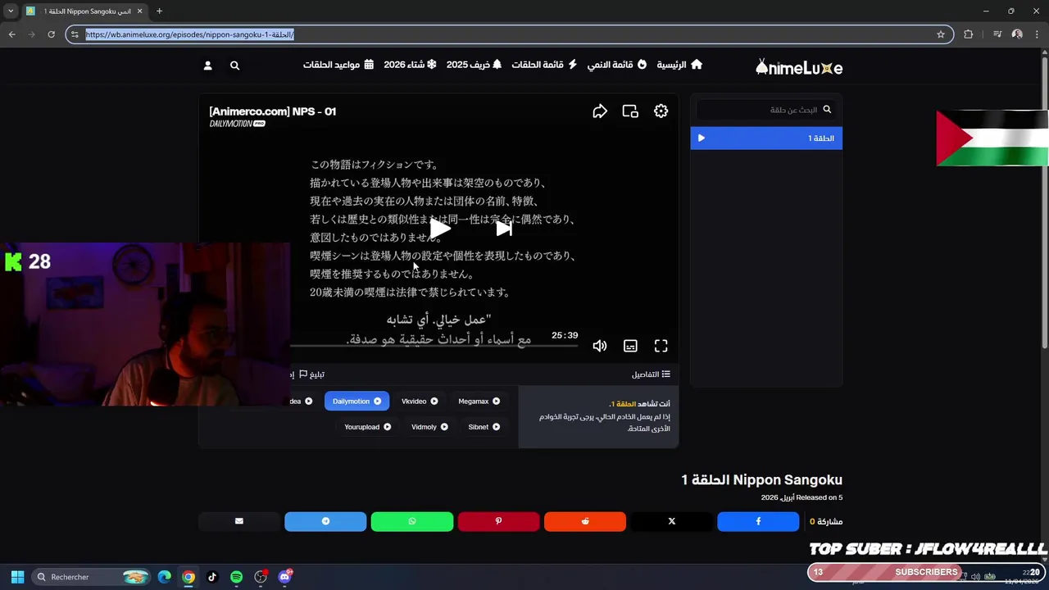Close the Nippon Sangoku browser tab
This screenshot has width=1049, height=590.
click(139, 11)
